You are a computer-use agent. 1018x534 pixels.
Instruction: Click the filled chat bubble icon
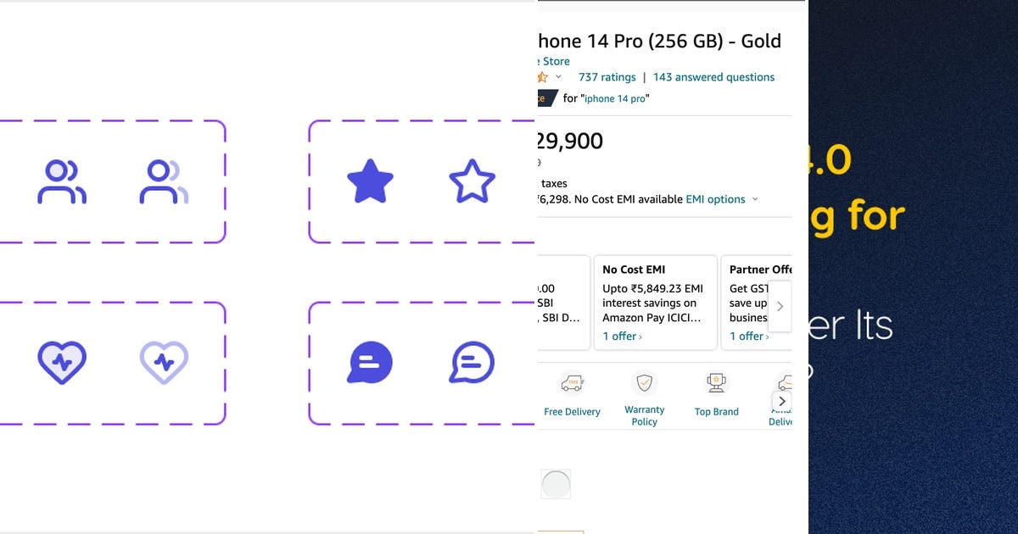370,362
